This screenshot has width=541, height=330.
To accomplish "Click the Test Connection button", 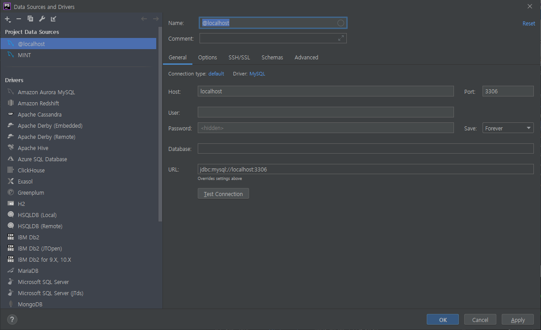I will (x=223, y=194).
